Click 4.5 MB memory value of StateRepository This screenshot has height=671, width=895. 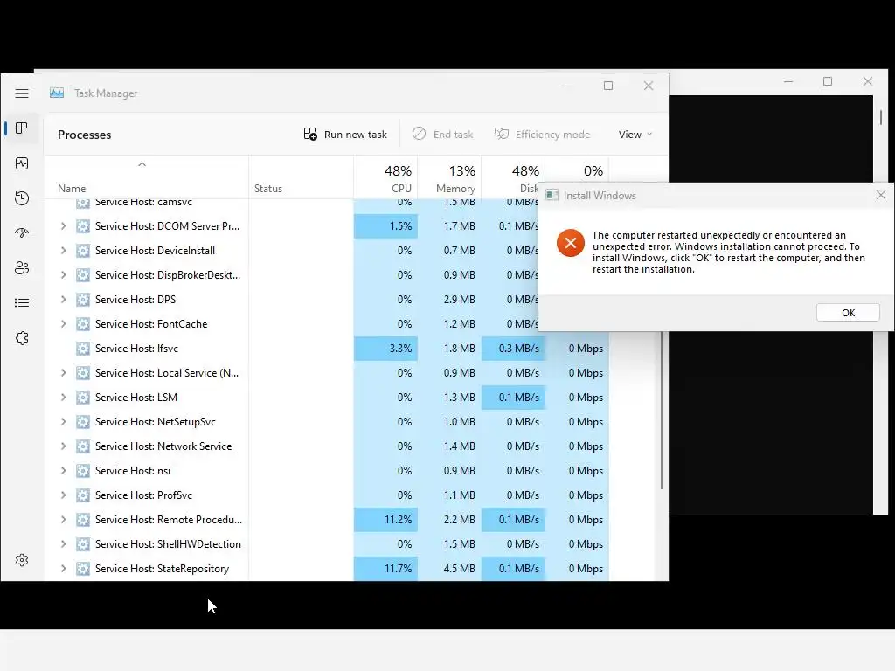460,568
